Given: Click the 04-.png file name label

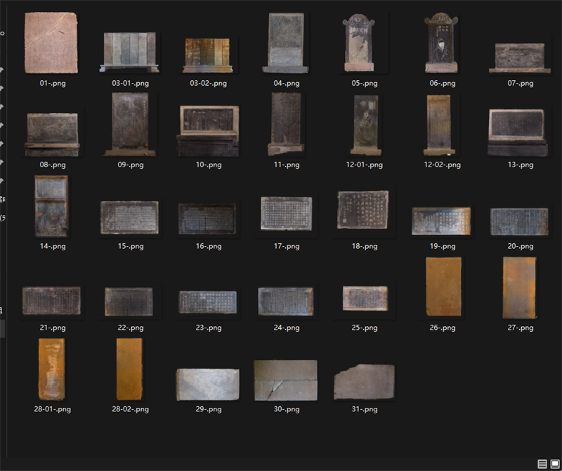Looking at the screenshot, I should click(x=287, y=83).
